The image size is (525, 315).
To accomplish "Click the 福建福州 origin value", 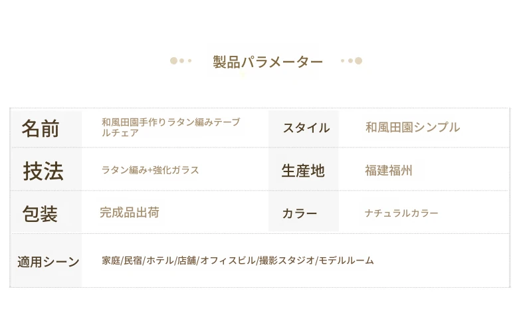I will [388, 170].
